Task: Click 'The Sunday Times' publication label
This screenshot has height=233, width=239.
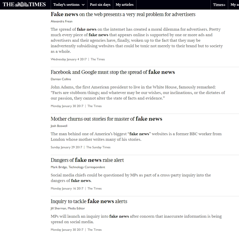Action: (x=98, y=147)
